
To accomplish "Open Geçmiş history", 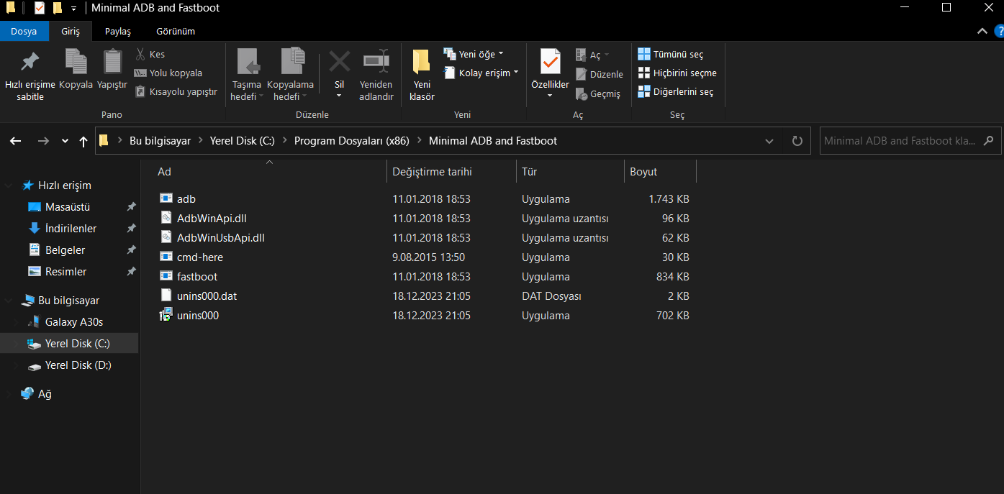I will (598, 93).
